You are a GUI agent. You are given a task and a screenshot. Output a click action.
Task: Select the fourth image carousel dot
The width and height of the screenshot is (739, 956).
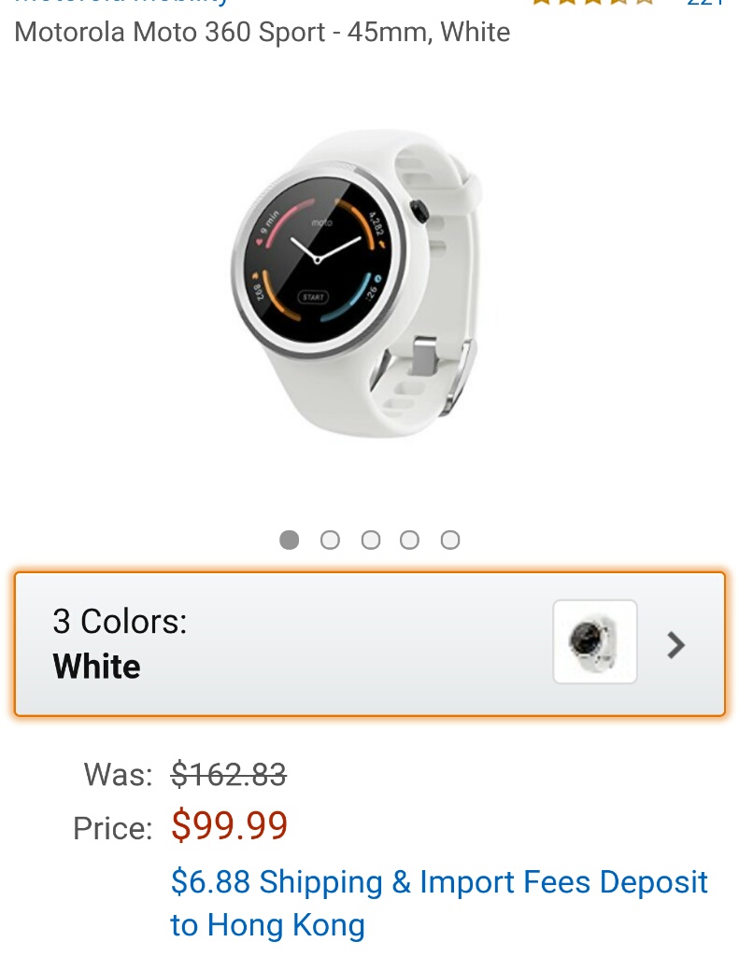click(409, 540)
